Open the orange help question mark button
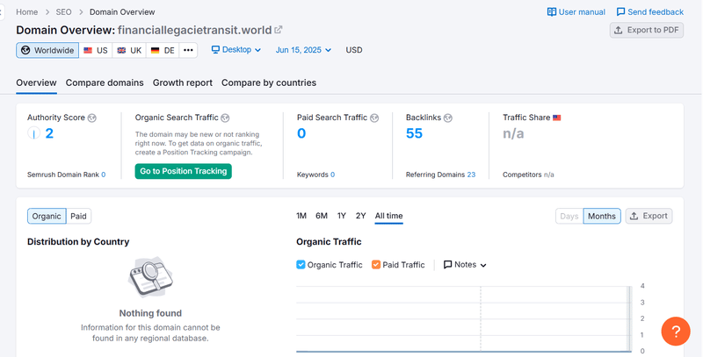The height and width of the screenshot is (357, 703). tap(676, 332)
